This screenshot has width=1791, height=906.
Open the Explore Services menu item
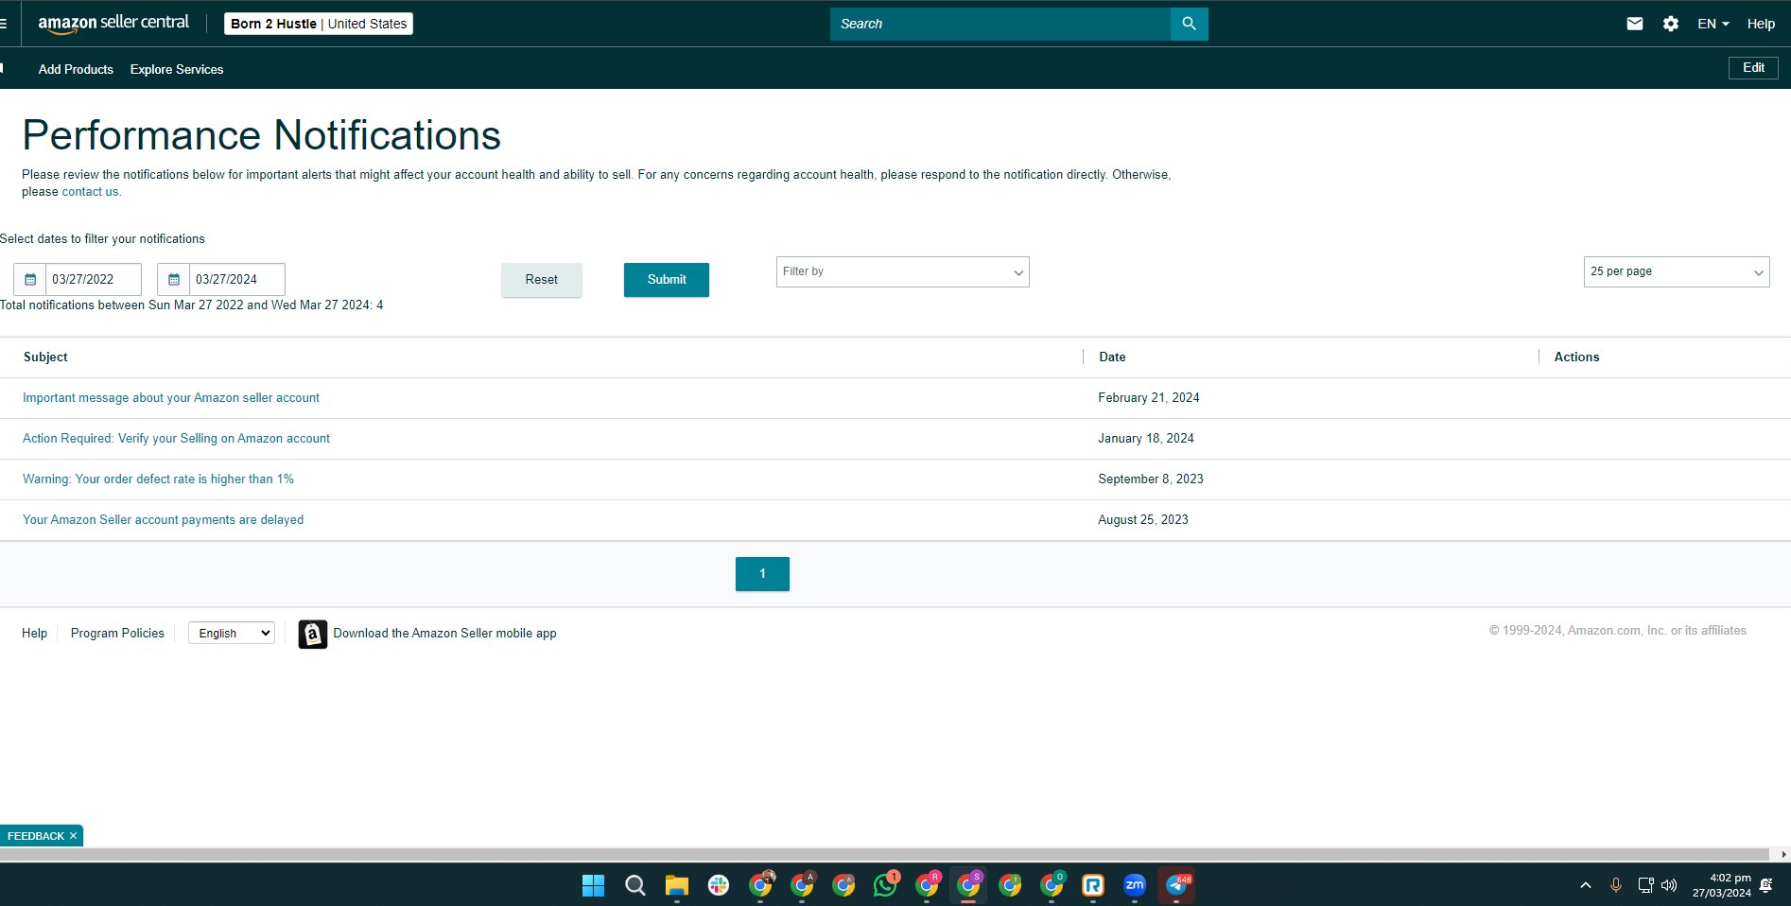coord(177,69)
